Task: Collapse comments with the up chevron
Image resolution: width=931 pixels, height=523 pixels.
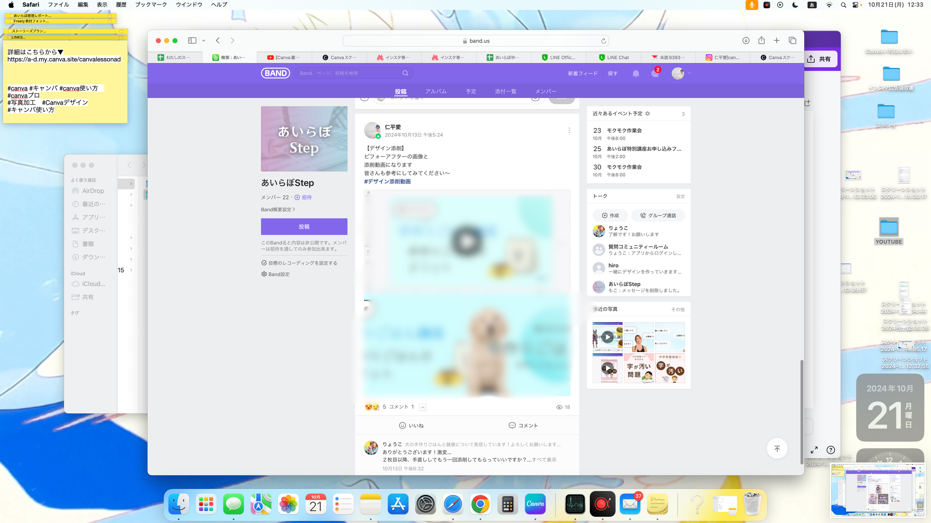Action: 423,407
